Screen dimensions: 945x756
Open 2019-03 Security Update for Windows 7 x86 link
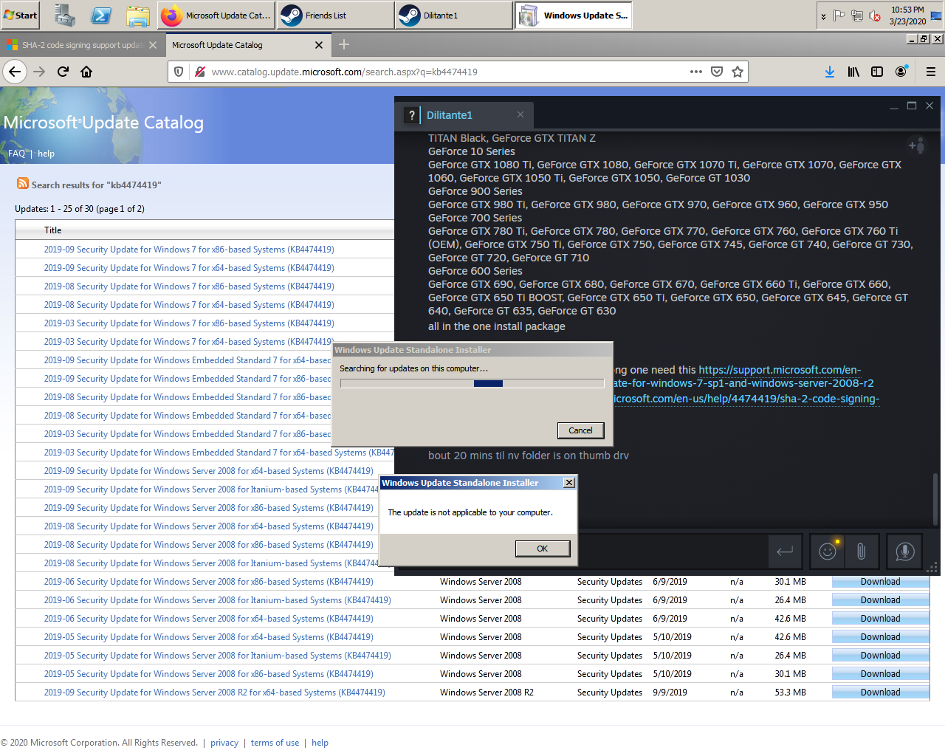click(x=189, y=323)
